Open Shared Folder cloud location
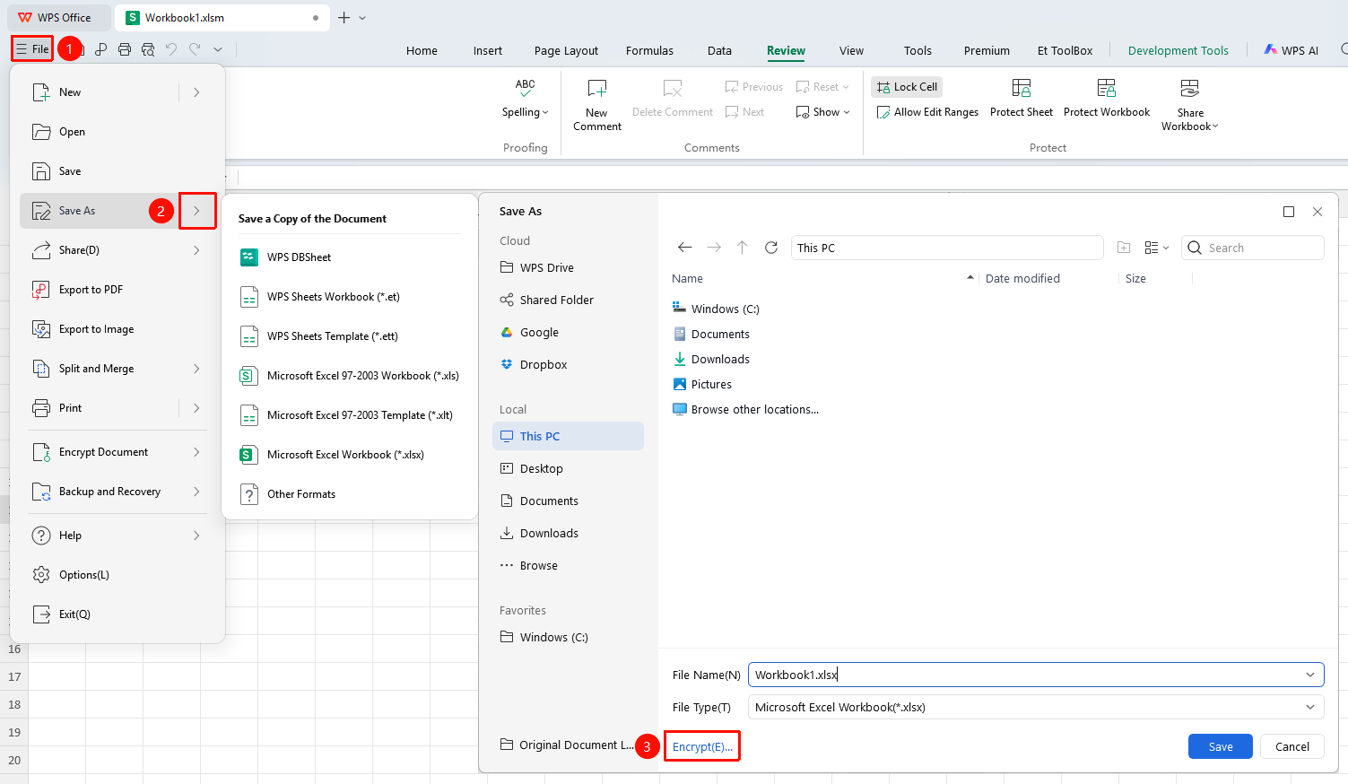 [x=547, y=301]
